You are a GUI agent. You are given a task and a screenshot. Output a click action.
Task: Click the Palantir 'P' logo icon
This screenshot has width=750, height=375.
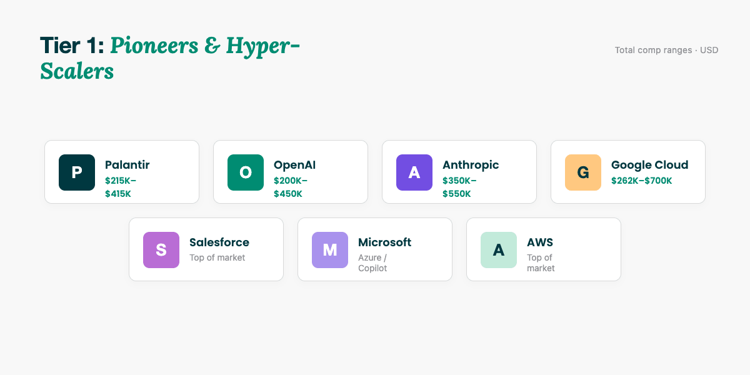pyautogui.click(x=77, y=172)
